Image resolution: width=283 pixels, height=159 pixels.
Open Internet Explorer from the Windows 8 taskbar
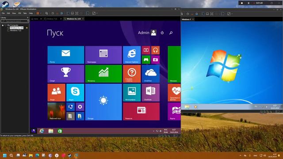(x=42, y=131)
